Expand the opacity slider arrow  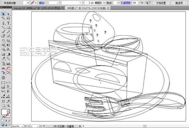139,3
